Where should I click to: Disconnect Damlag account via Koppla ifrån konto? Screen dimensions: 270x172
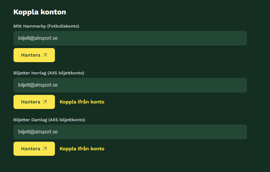tap(82, 149)
